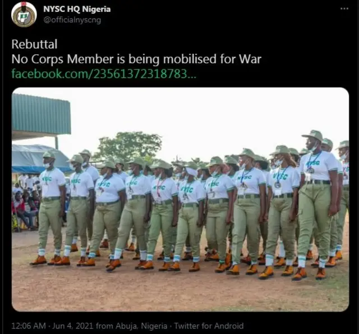Viewport: 359px width, 334px height.
Task: Click the NYSC profile avatar logo
Action: (24, 15)
